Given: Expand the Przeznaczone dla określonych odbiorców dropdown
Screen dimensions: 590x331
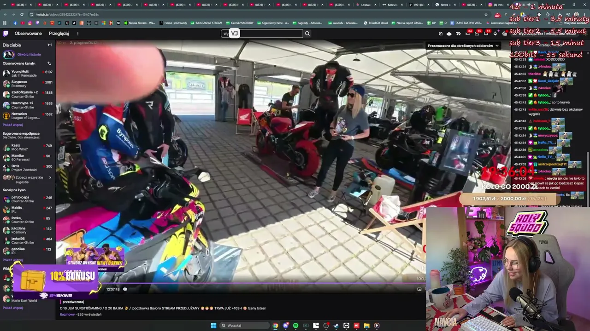Looking at the screenshot, I should [x=463, y=46].
